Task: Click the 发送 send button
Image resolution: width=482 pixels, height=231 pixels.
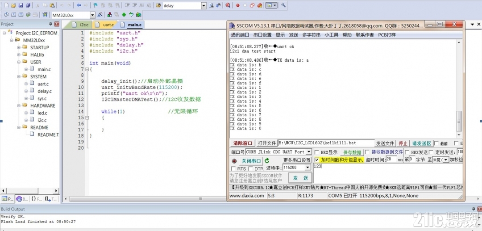Action: (x=300, y=178)
